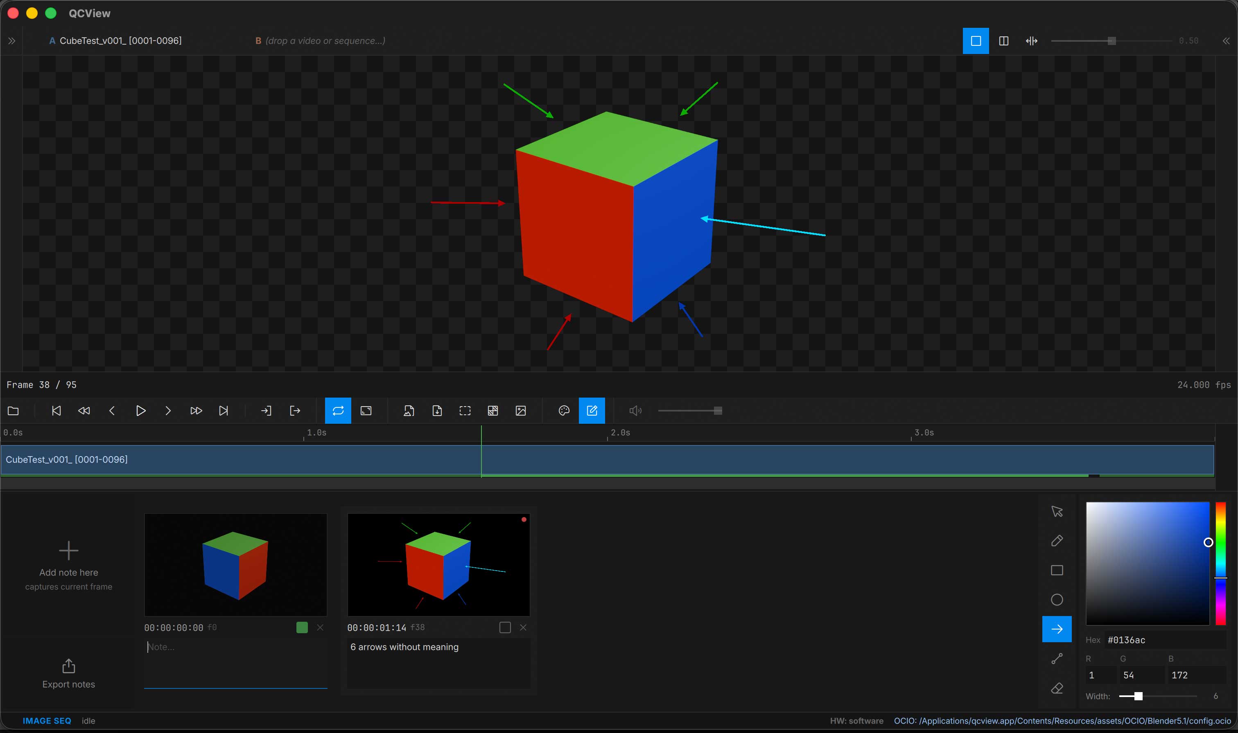Select the rectangle annotation tool
This screenshot has height=733, width=1238.
point(1057,571)
